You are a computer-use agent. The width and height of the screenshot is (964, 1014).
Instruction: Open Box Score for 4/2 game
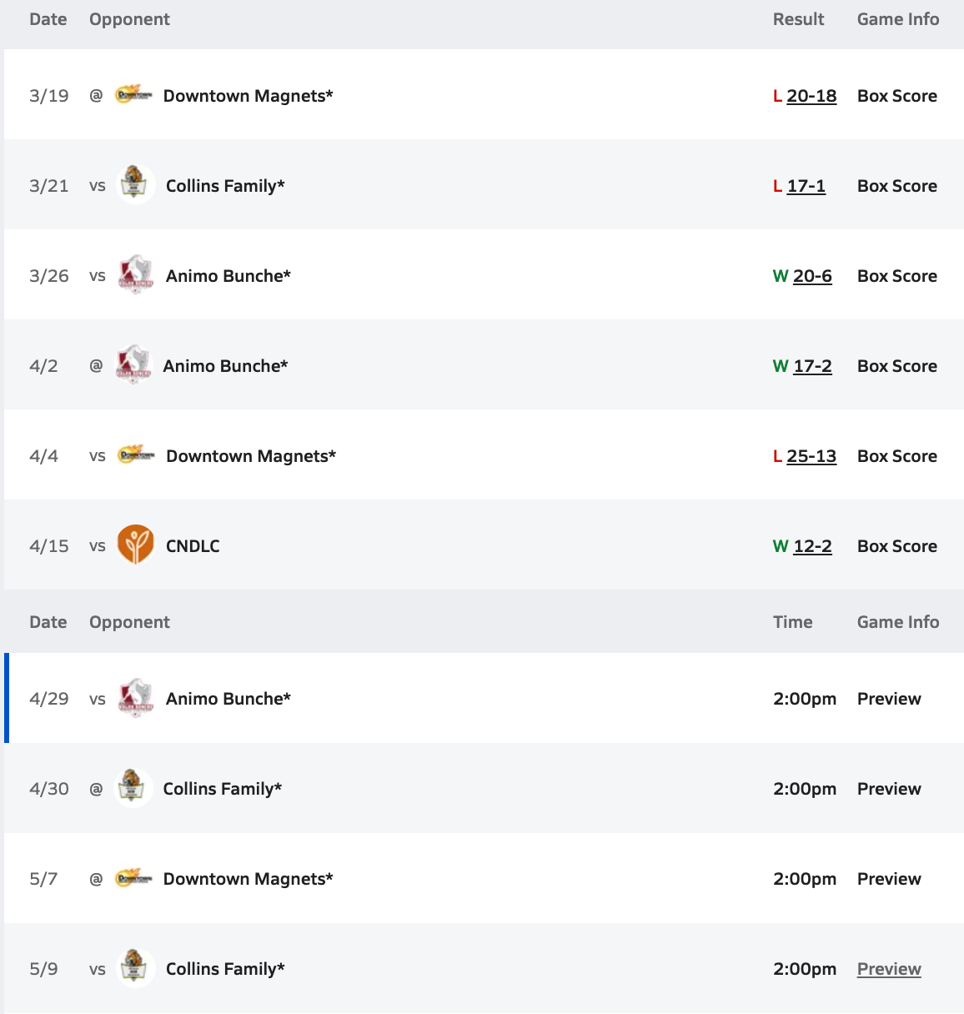pos(896,366)
